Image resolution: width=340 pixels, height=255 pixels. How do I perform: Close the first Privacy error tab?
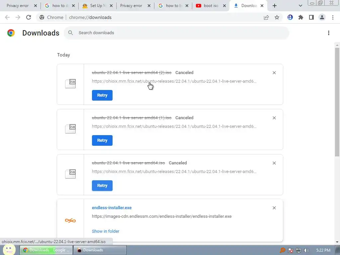coord(36,6)
